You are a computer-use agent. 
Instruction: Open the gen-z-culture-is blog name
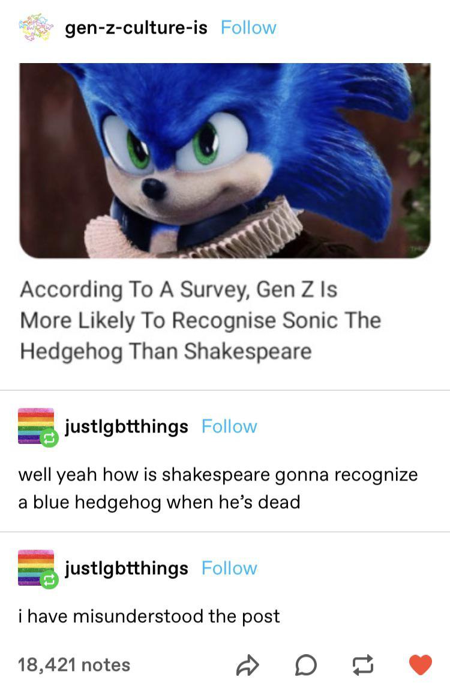pyautogui.click(x=136, y=28)
